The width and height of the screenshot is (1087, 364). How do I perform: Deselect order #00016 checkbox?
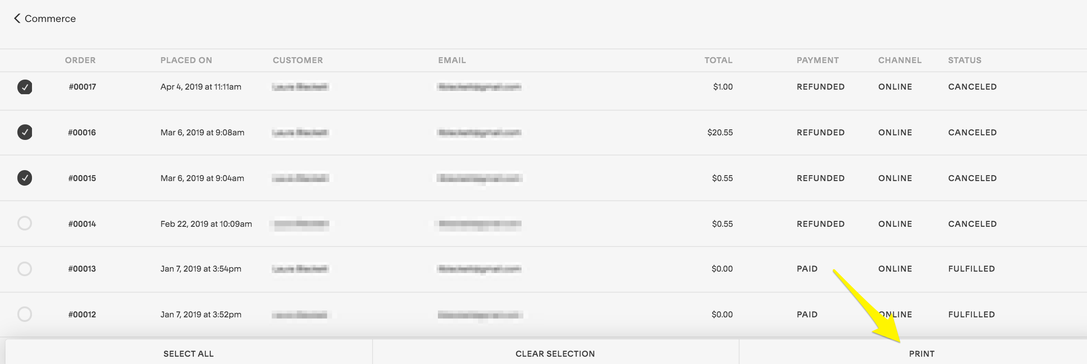coord(25,132)
